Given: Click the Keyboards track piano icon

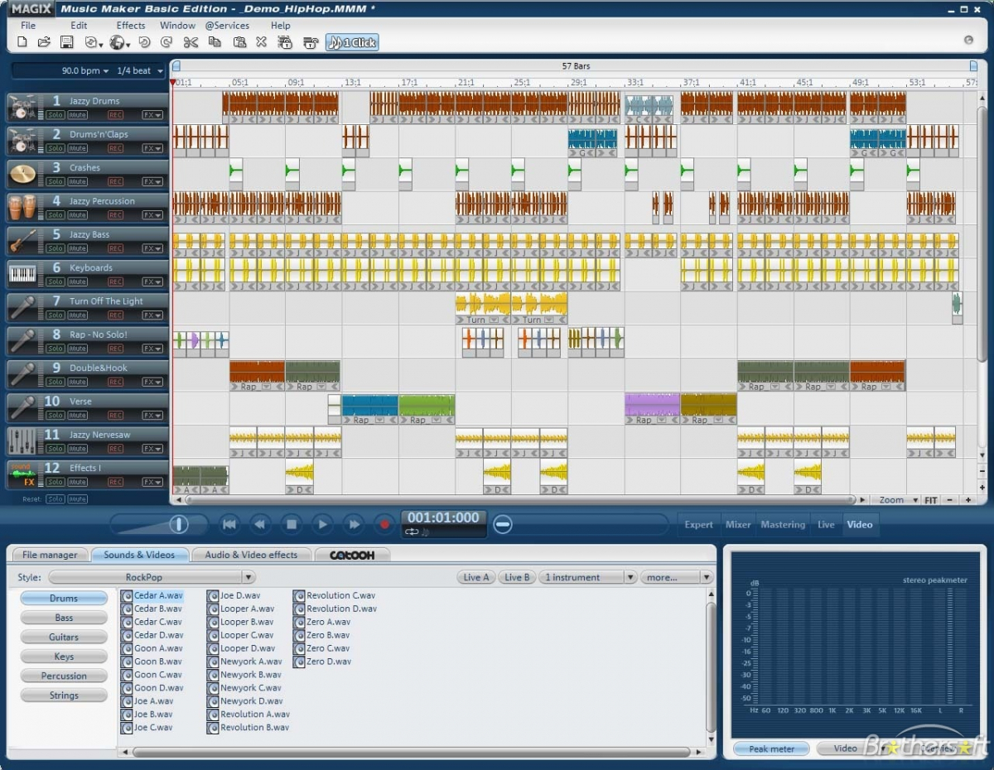Looking at the screenshot, I should (x=22, y=274).
